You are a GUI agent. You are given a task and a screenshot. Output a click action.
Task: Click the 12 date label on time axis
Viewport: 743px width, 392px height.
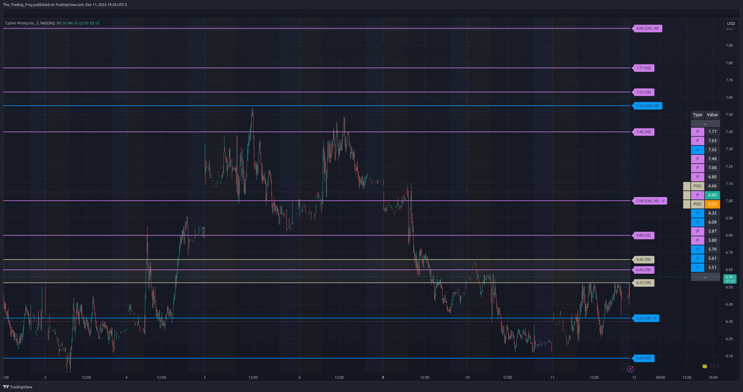pyautogui.click(x=634, y=378)
